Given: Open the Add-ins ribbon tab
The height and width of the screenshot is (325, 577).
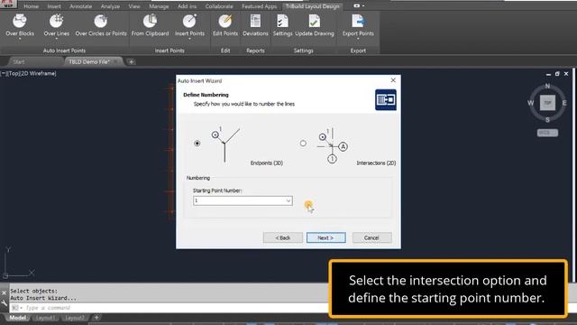Looking at the screenshot, I should pyautogui.click(x=187, y=6).
